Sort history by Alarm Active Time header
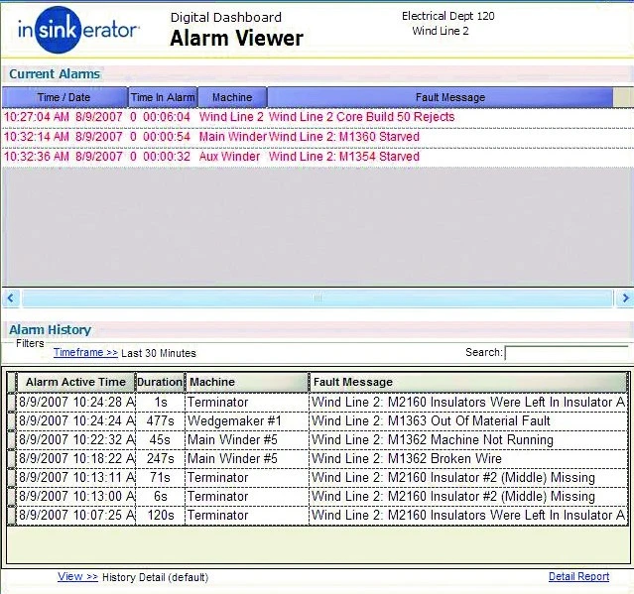The height and width of the screenshot is (594, 634). pyautogui.click(x=75, y=382)
